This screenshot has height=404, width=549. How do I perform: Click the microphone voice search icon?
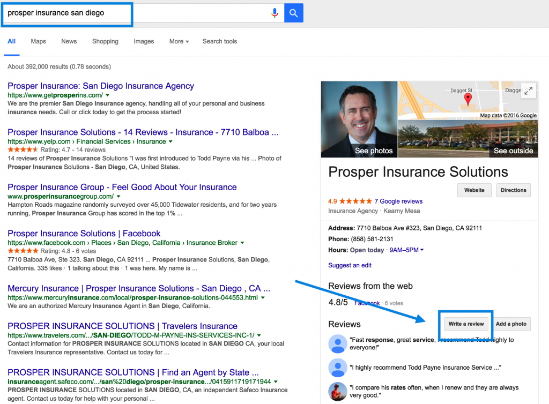click(275, 13)
